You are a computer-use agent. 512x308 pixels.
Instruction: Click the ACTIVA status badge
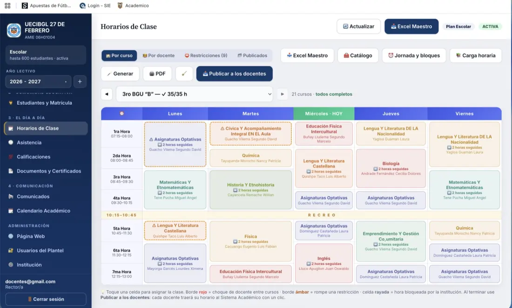[490, 27]
